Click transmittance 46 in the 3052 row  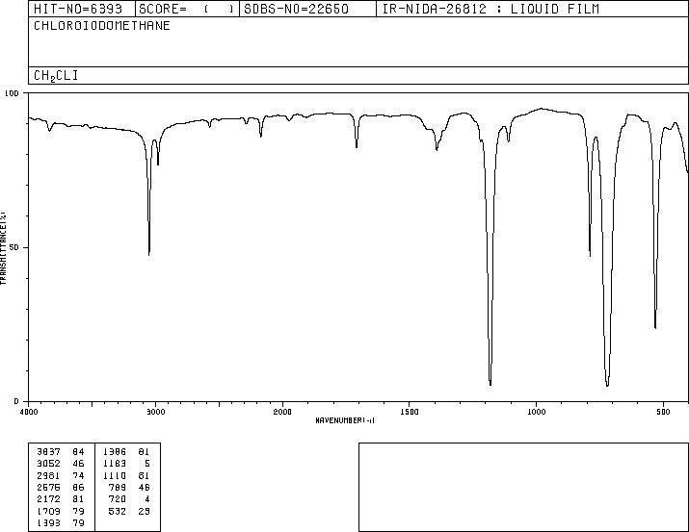pos(78,464)
